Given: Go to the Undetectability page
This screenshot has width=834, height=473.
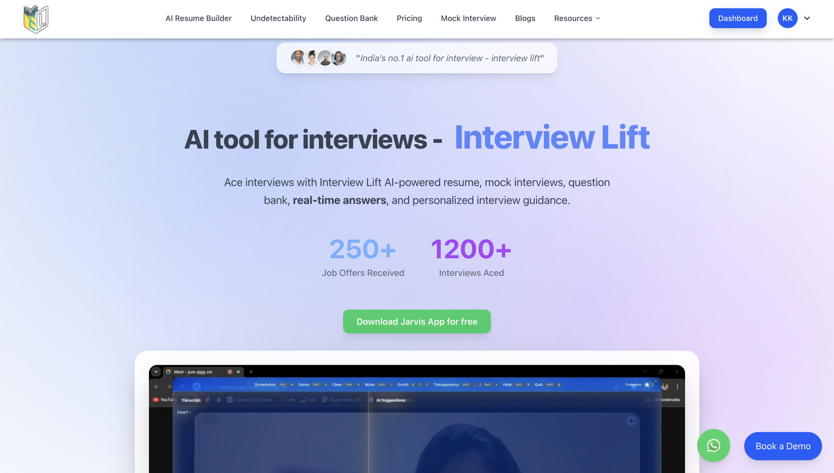Looking at the screenshot, I should pos(278,18).
